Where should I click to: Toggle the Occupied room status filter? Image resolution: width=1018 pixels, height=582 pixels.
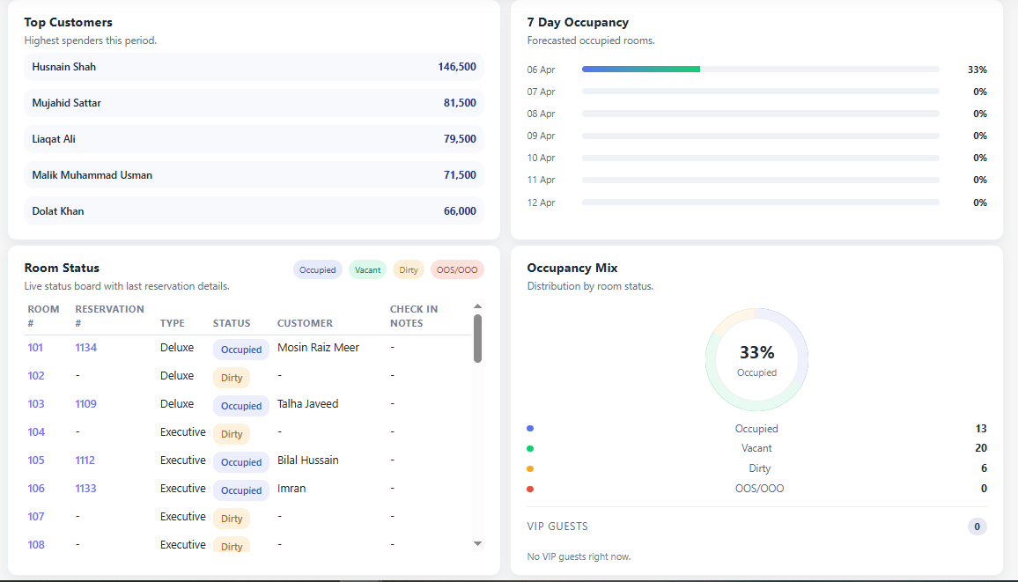pos(317,269)
